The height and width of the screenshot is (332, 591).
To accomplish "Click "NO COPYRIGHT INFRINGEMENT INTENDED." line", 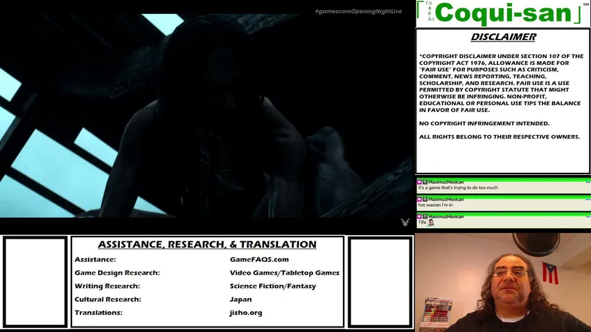I will click(x=484, y=124).
